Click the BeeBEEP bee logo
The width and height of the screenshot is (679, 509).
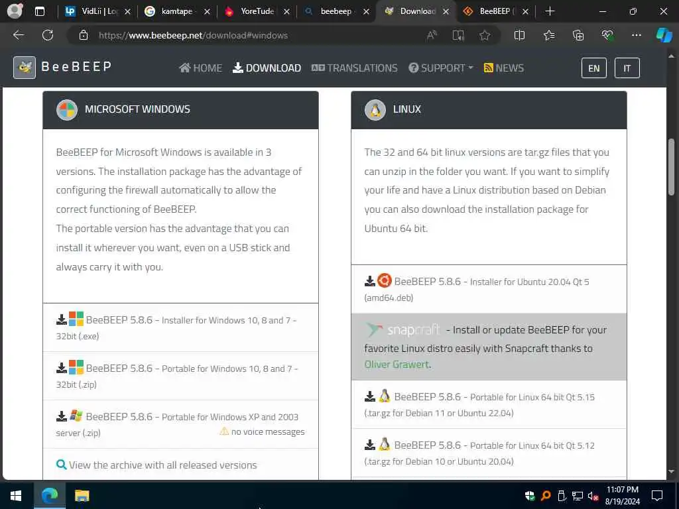coord(25,68)
